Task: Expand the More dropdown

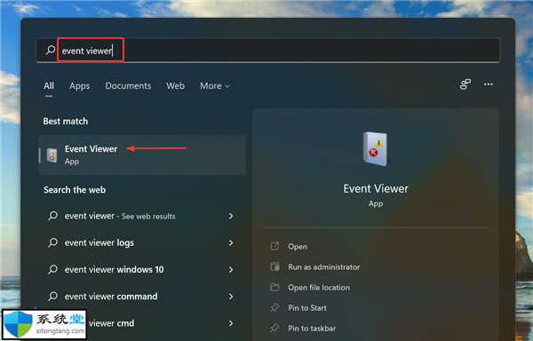Action: coord(215,86)
